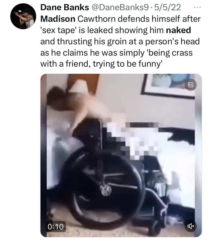Click 'being crass' in the tweet text
The width and height of the screenshot is (212, 244).
coord(170,53)
